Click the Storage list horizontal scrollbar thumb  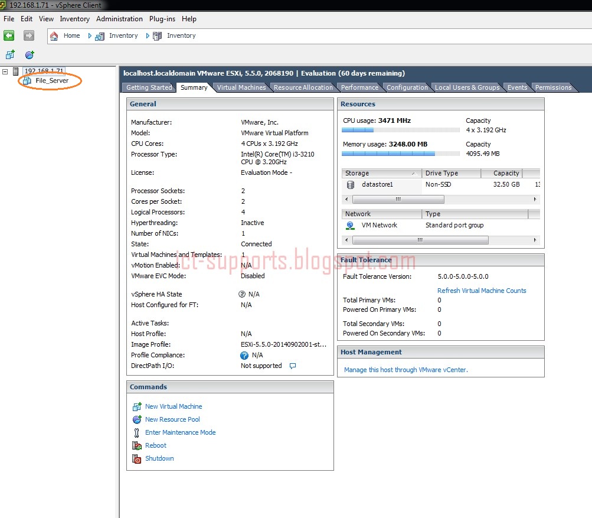pos(398,199)
